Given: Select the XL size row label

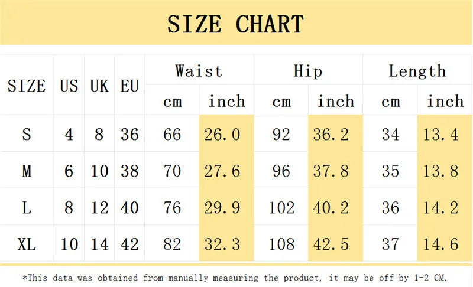Looking at the screenshot, I should (27, 244).
